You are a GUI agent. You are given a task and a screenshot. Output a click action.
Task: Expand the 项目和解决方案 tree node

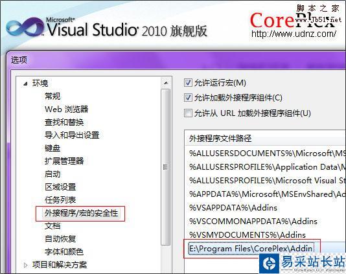[x=26, y=265]
